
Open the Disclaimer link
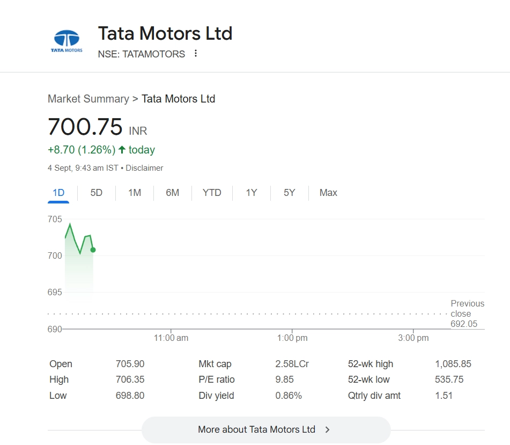point(144,168)
